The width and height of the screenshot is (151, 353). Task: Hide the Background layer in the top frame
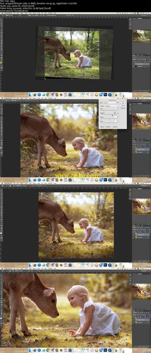(133, 67)
